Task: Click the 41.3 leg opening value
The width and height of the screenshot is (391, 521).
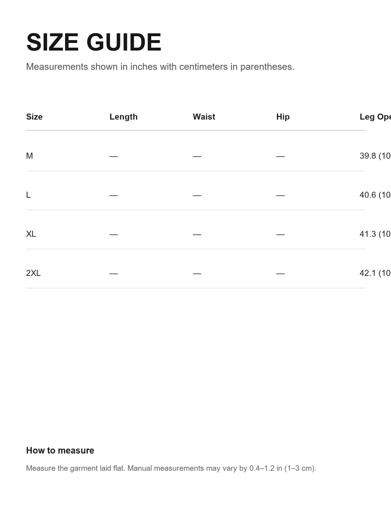Action: (375, 234)
